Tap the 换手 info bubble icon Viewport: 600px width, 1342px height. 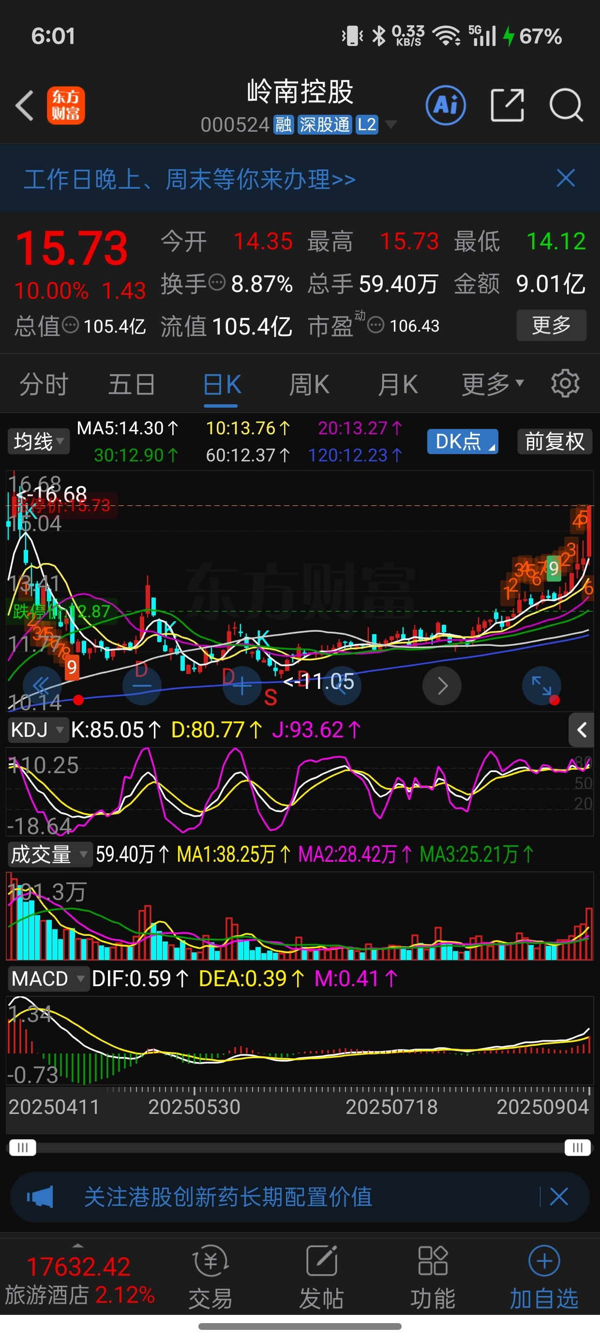pos(217,283)
